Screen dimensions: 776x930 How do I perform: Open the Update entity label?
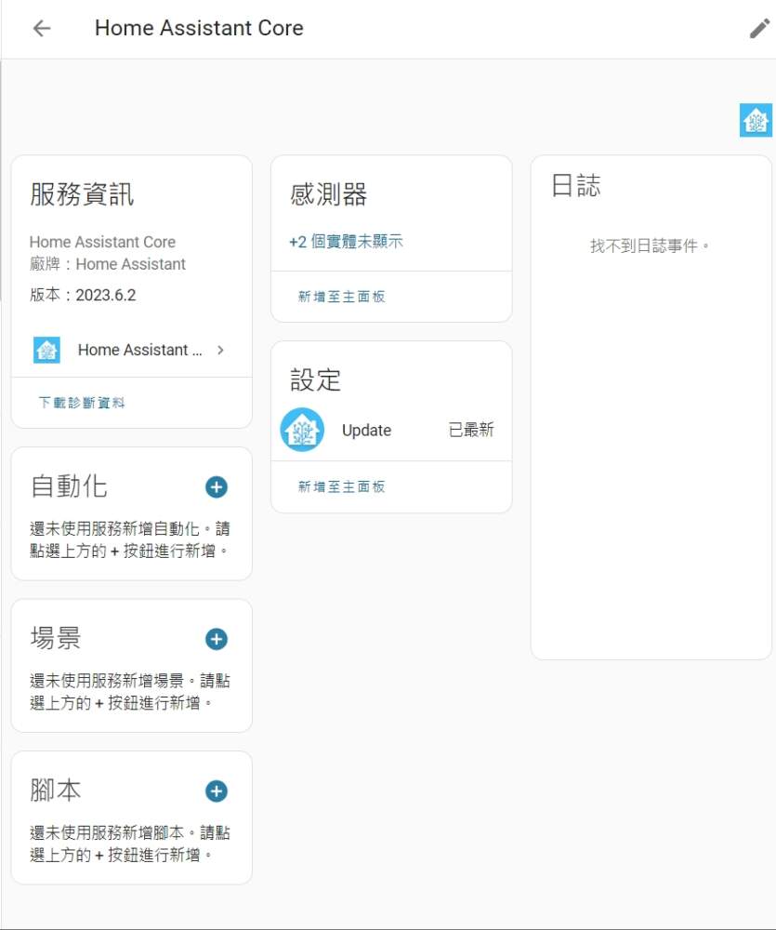pyautogui.click(x=366, y=431)
